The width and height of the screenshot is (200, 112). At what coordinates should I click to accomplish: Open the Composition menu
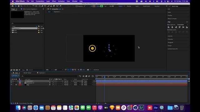pos(40,1)
